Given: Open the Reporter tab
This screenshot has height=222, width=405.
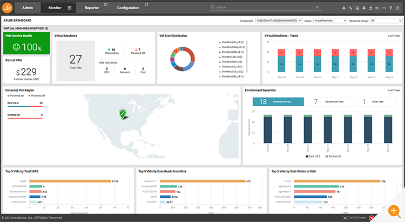Looking at the screenshot, I should 92,8.
